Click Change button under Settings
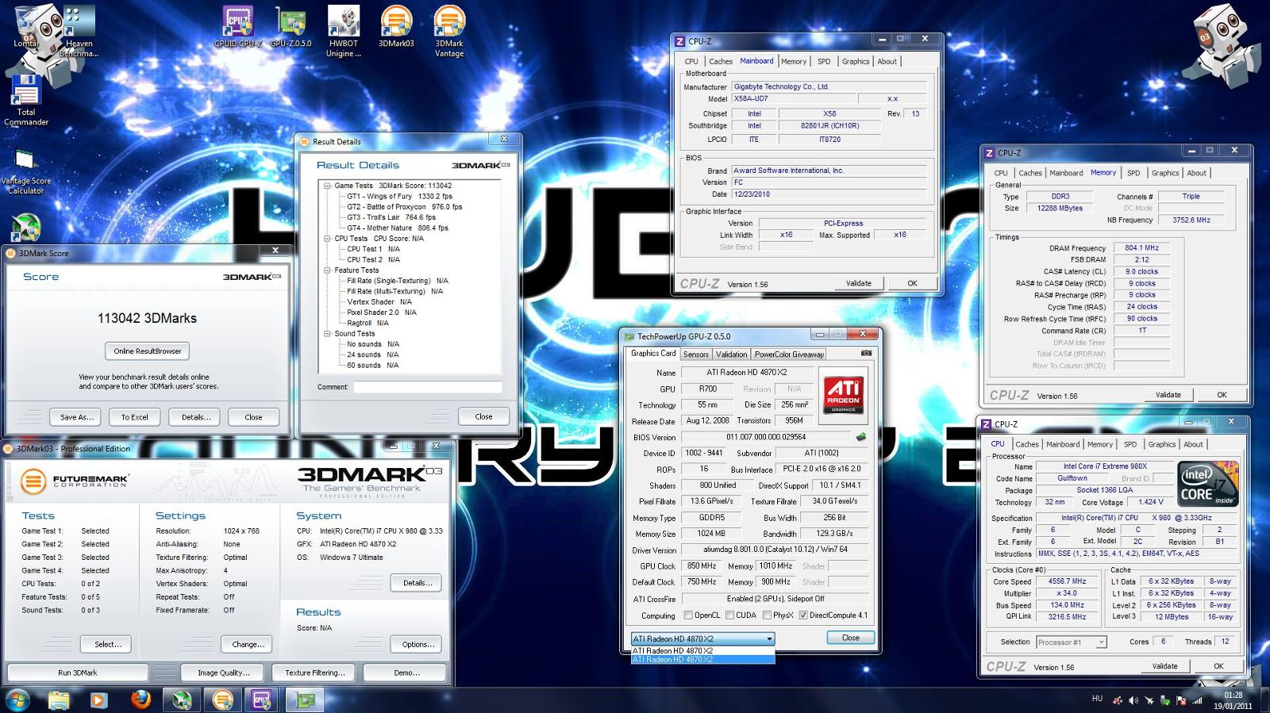This screenshot has height=713, width=1270. tap(248, 644)
